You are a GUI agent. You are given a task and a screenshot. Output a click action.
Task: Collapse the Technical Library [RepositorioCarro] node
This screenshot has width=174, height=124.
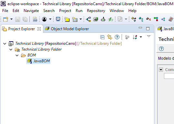pyautogui.click(x=5, y=43)
